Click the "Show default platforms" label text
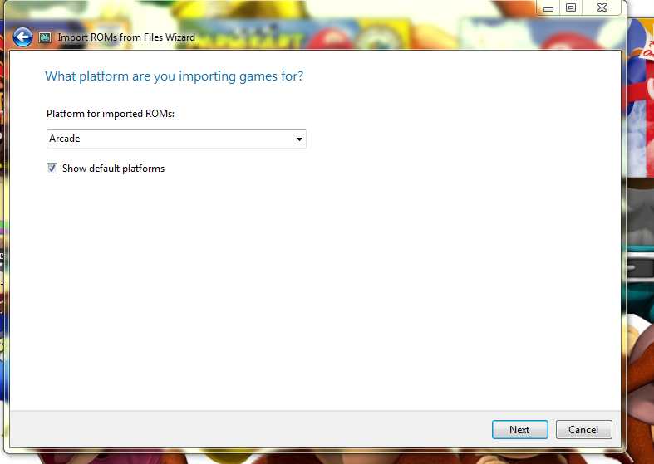654x464 pixels. (113, 169)
